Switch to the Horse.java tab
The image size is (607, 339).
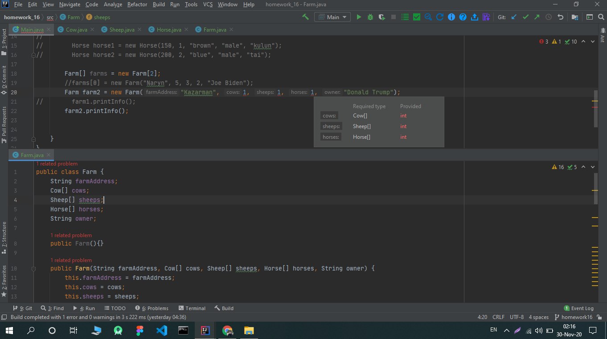pos(168,29)
